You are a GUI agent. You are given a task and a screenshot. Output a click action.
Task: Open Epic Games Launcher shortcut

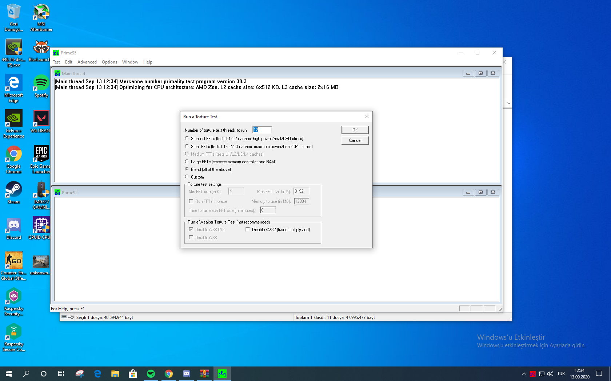[x=40, y=160]
